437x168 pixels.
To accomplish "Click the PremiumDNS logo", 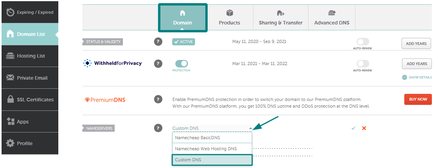I will (x=105, y=100).
